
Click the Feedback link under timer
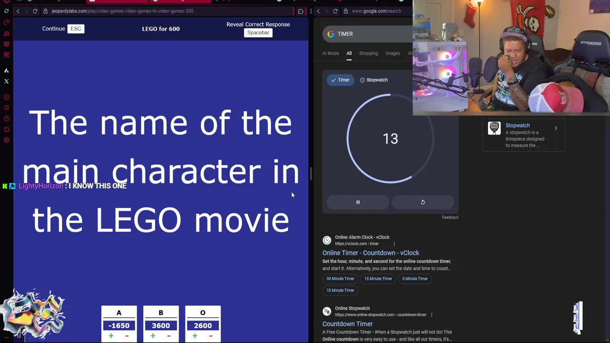[450, 217]
